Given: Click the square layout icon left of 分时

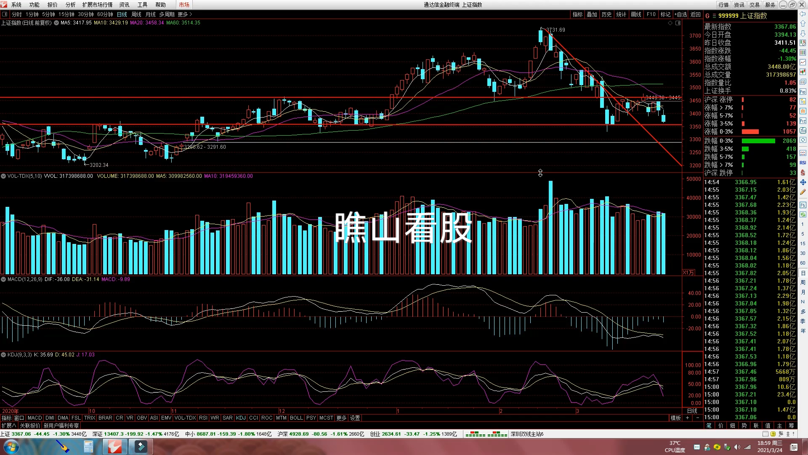Looking at the screenshot, I should [5, 14].
